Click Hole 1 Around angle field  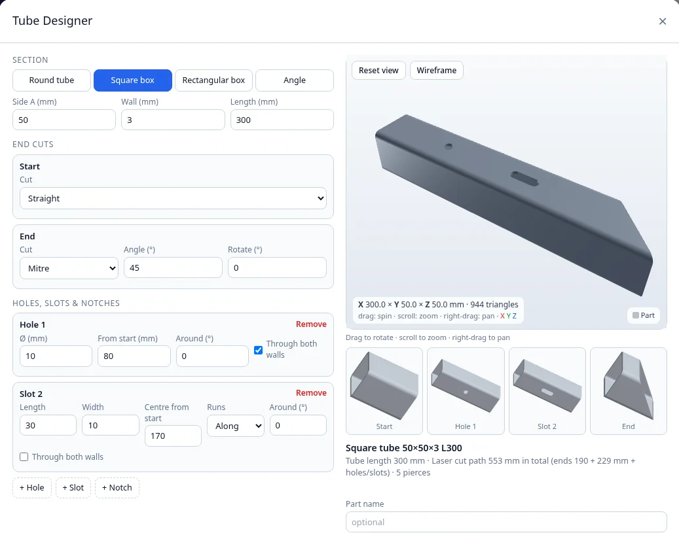[212, 356]
